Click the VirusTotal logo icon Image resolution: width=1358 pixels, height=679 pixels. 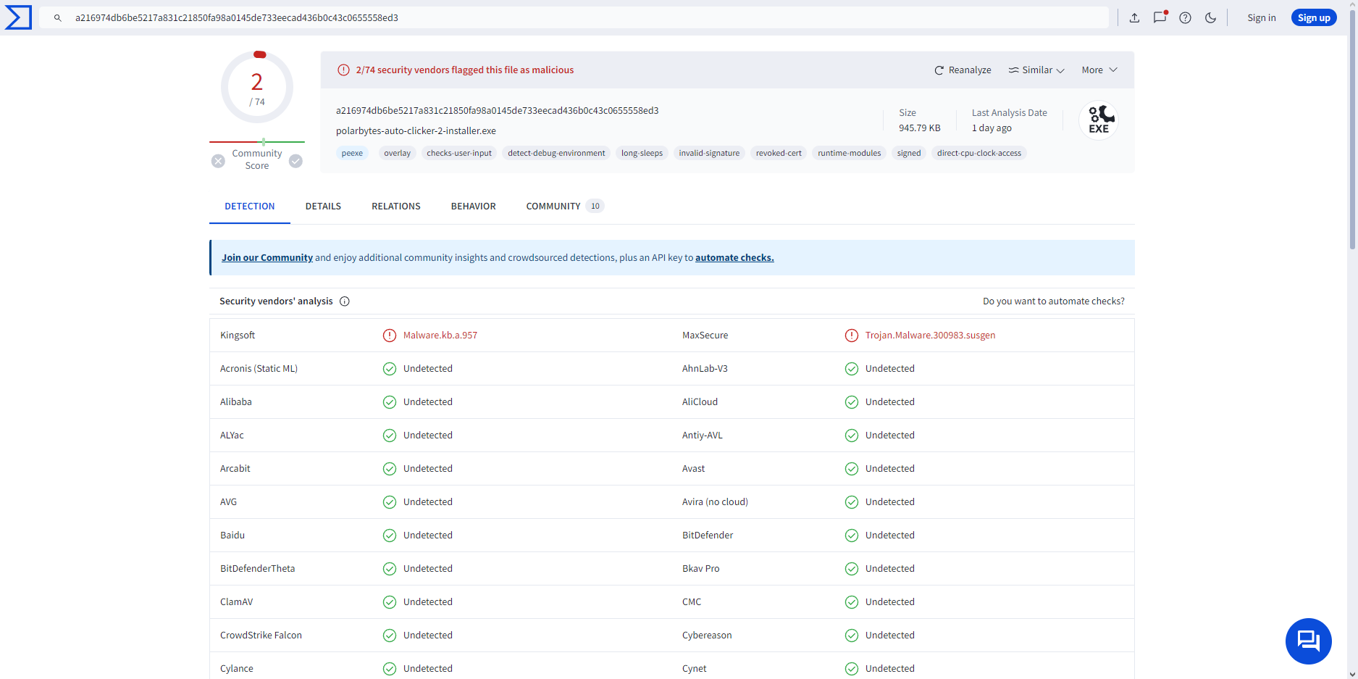(x=18, y=17)
